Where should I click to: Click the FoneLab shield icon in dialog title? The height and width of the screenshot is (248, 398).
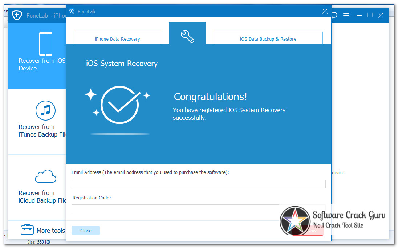tap(72, 11)
